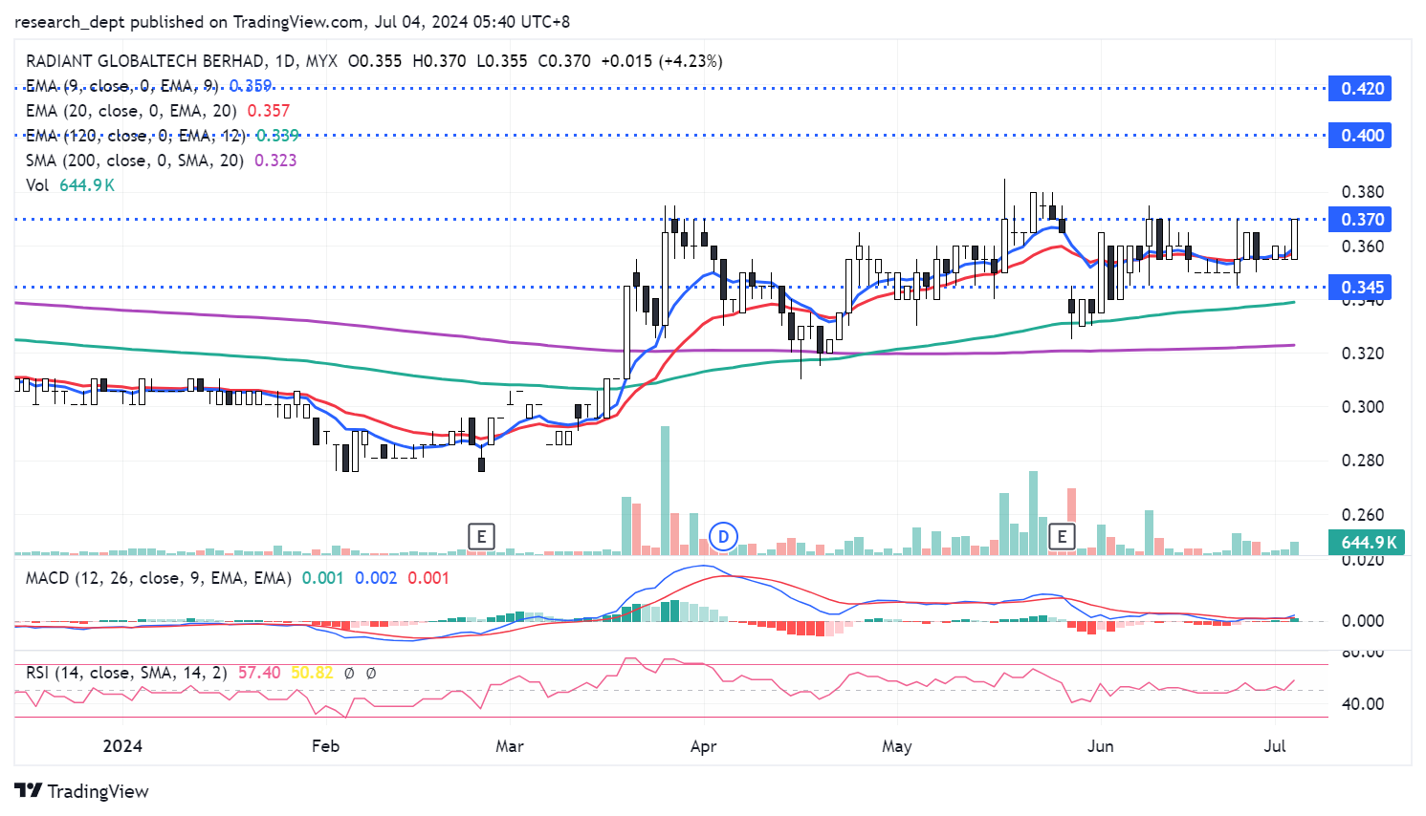Click the EMA 120 legend entry
1426x816 pixels.
[x=135, y=136]
